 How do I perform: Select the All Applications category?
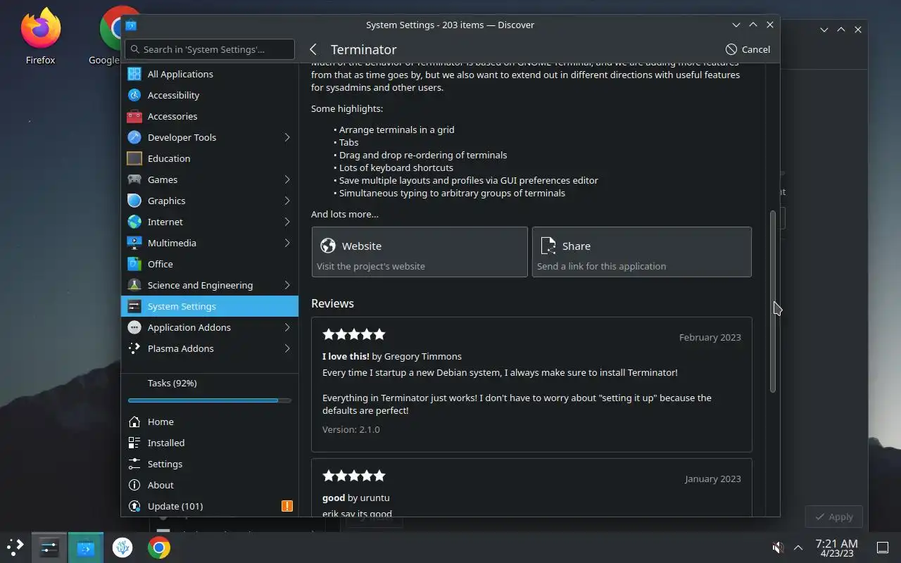click(x=210, y=74)
